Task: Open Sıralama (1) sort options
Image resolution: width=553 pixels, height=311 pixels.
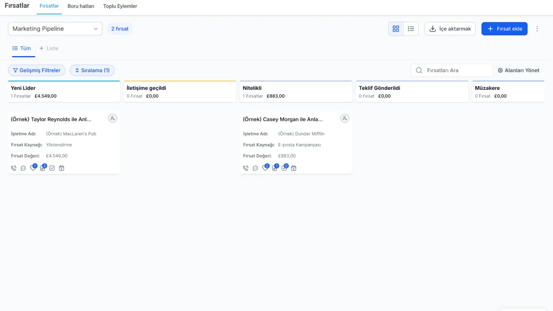Action: pyautogui.click(x=92, y=70)
